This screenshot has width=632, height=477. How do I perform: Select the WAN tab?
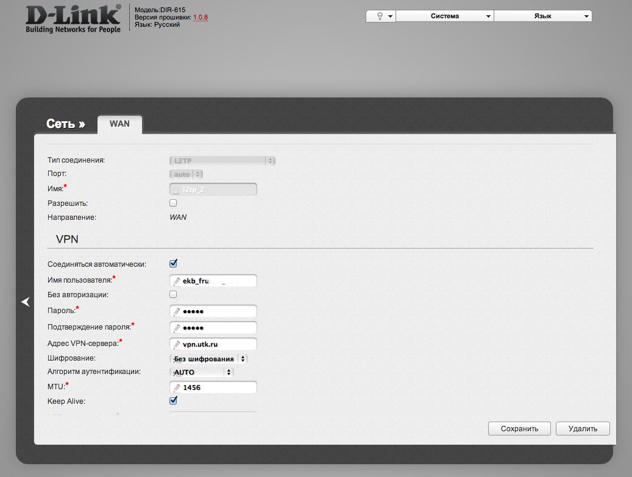coord(119,124)
